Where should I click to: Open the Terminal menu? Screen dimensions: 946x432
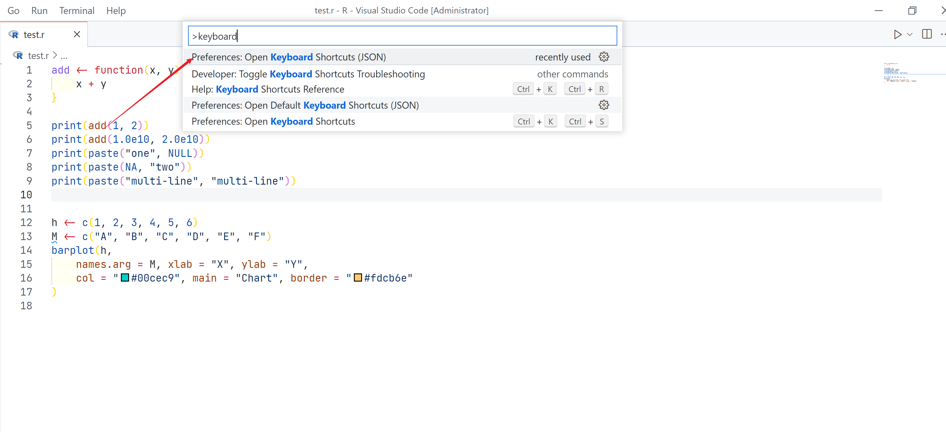point(77,11)
